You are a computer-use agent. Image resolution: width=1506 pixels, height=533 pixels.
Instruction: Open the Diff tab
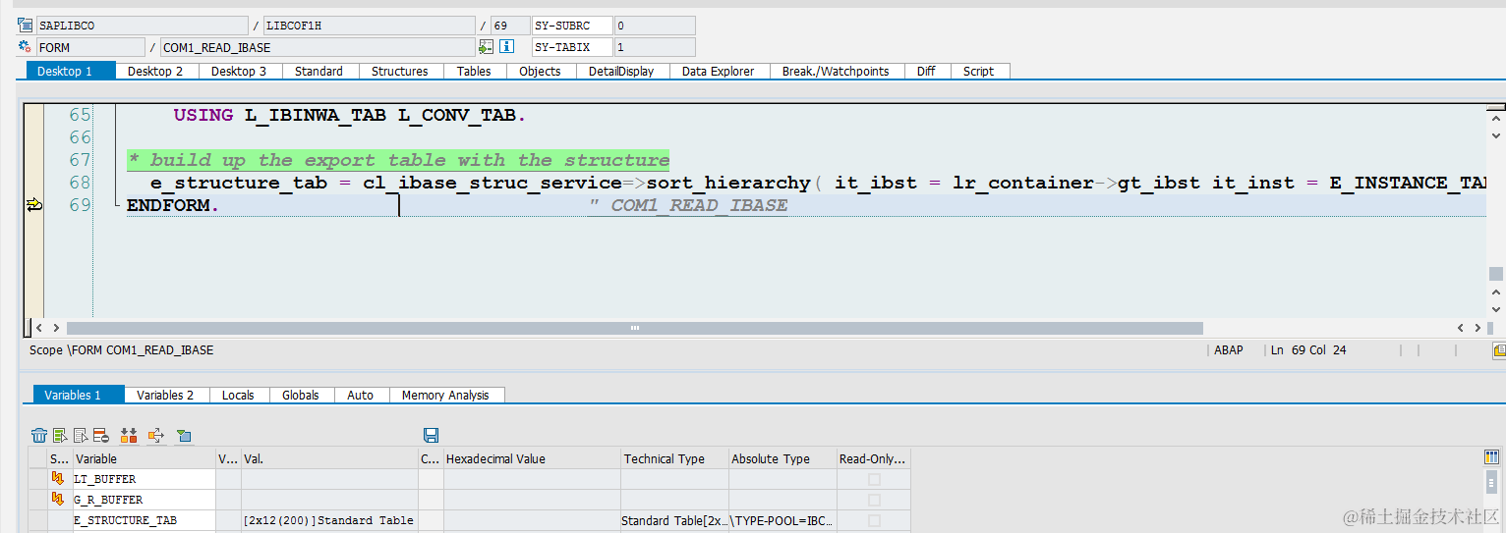pyautogui.click(x=926, y=71)
